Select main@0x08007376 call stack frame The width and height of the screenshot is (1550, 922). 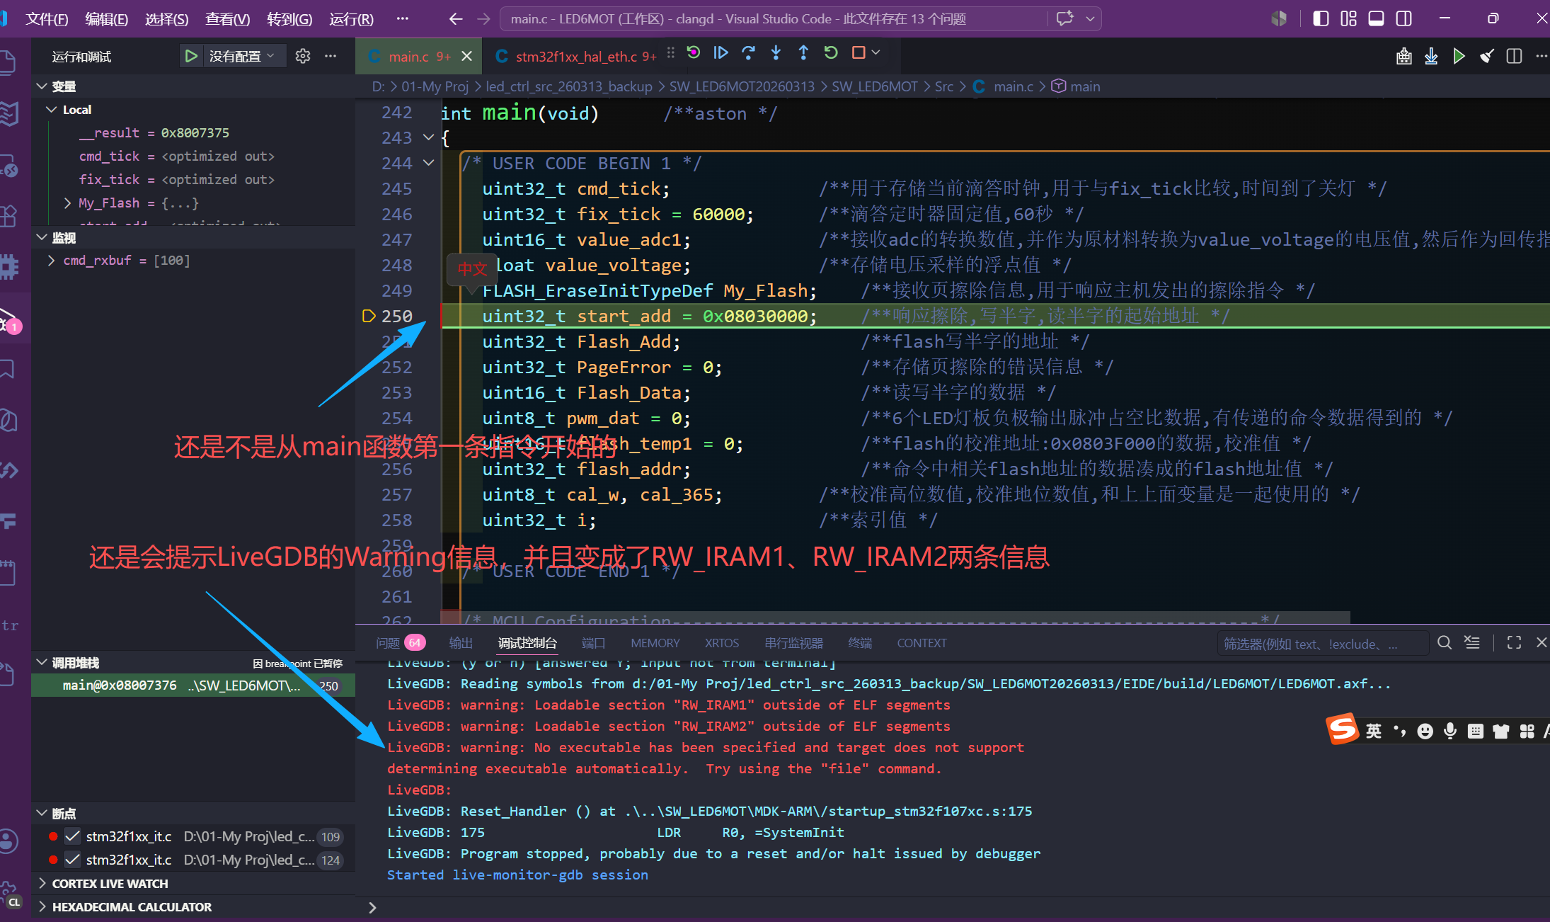pyautogui.click(x=193, y=685)
